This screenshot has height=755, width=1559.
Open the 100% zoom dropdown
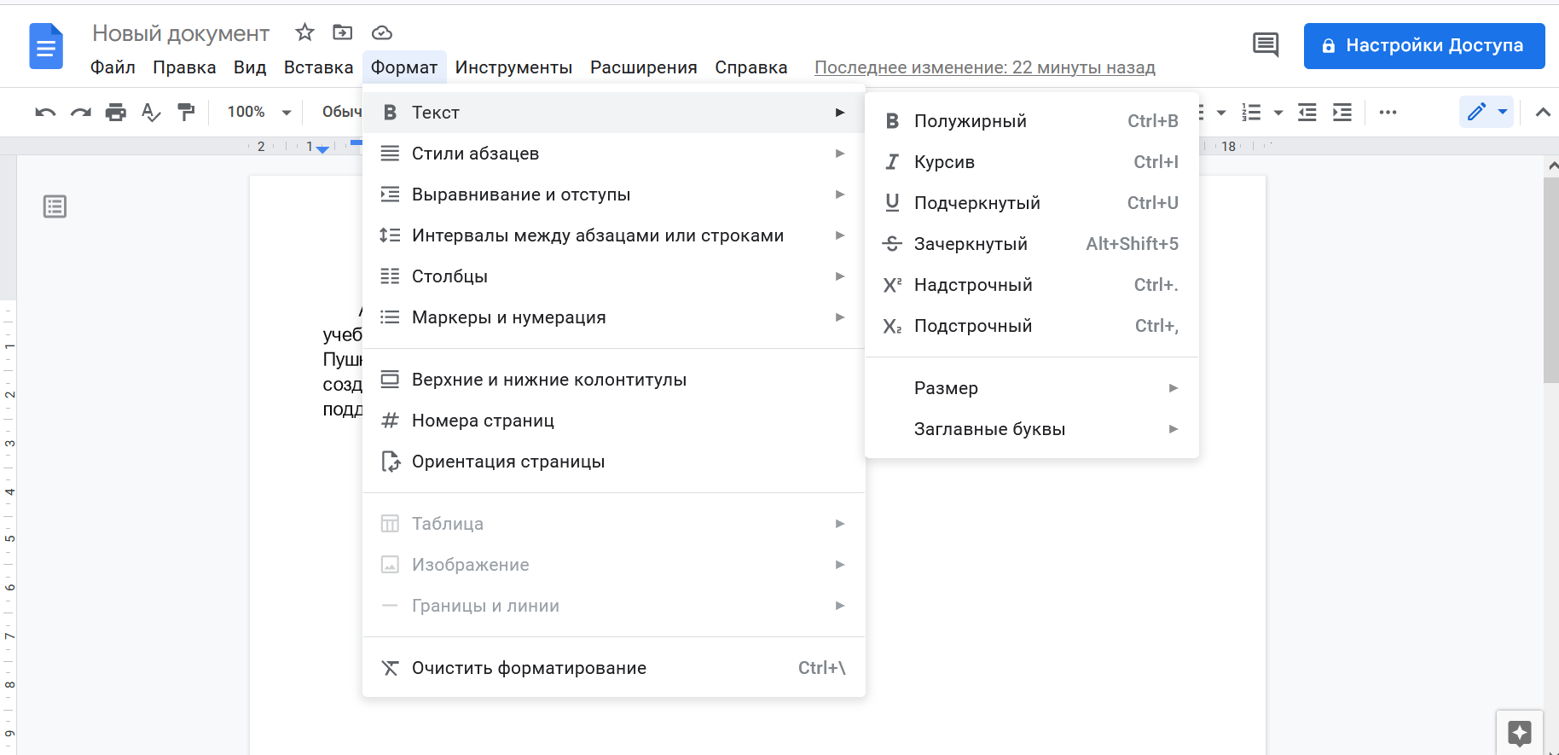point(258,112)
